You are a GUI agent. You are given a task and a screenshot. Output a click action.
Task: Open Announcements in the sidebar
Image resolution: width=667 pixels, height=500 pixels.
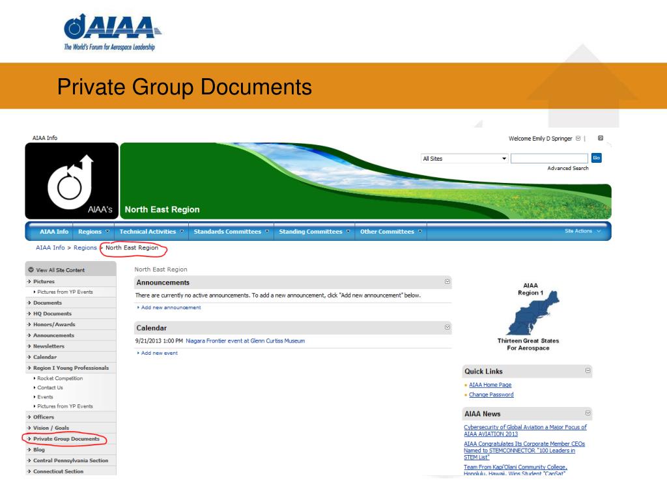(x=53, y=335)
